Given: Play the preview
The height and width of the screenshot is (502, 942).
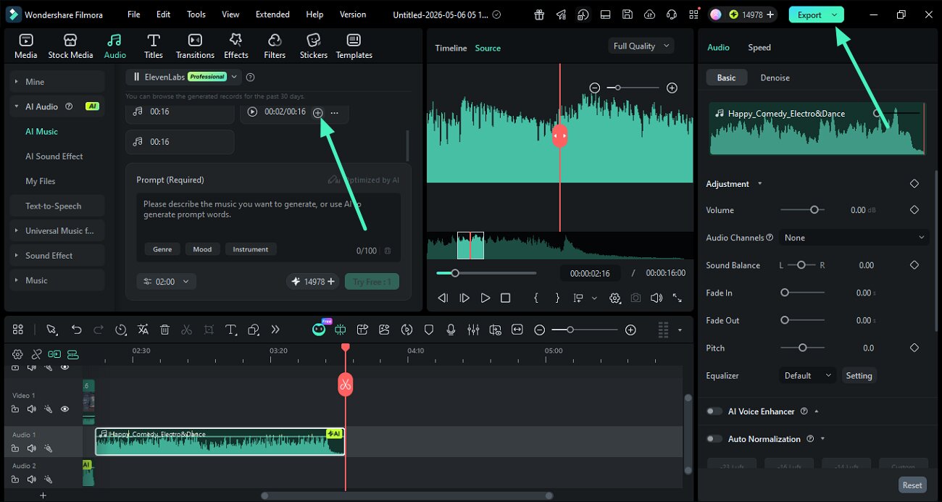Looking at the screenshot, I should pyautogui.click(x=485, y=298).
